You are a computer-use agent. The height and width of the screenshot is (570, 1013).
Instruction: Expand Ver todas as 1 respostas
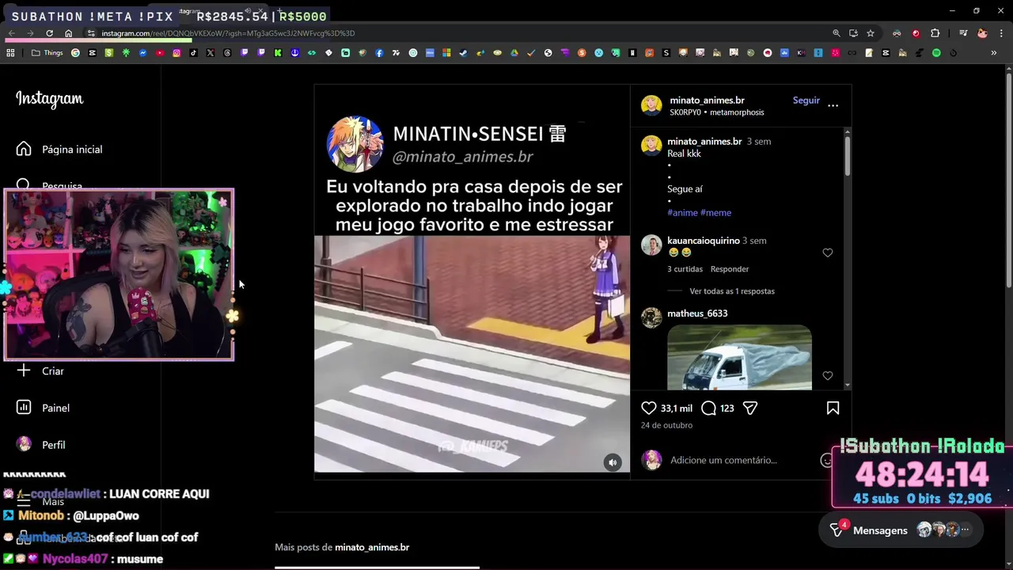click(732, 291)
